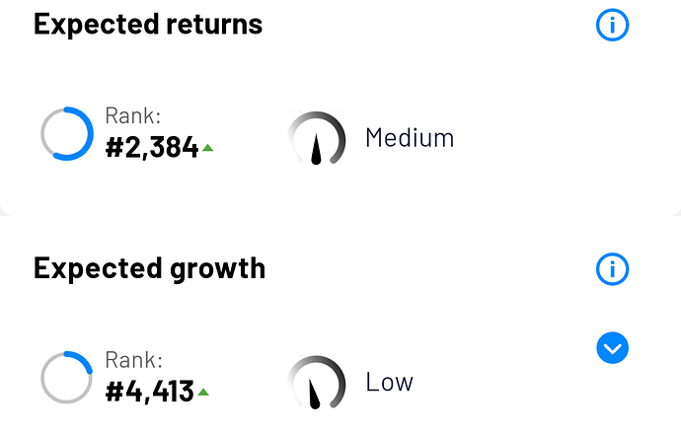
Task: Select the Expected growth heading
Action: pos(149,268)
